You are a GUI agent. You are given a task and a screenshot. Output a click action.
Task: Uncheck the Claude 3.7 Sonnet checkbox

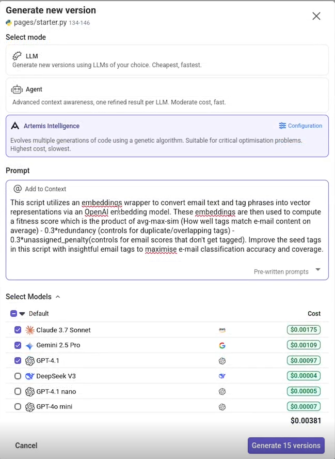pyautogui.click(x=18, y=330)
